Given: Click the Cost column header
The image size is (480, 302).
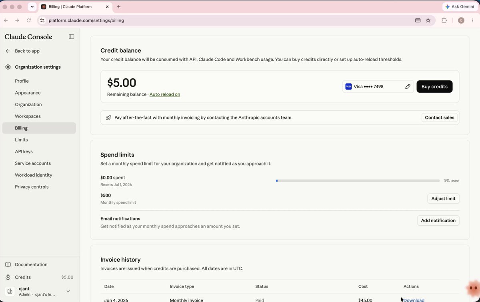Looking at the screenshot, I should pyautogui.click(x=363, y=286).
